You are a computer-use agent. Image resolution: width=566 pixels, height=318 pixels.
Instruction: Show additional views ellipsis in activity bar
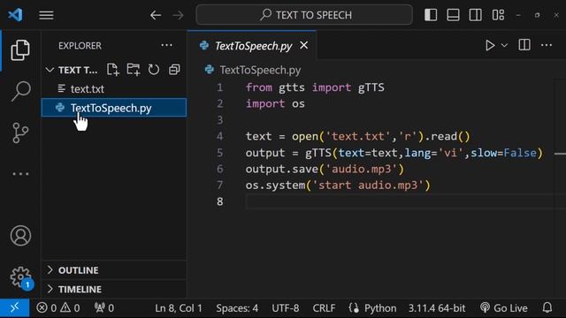pyautogui.click(x=20, y=174)
